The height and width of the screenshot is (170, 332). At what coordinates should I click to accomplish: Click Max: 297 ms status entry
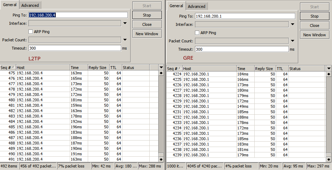318,166
